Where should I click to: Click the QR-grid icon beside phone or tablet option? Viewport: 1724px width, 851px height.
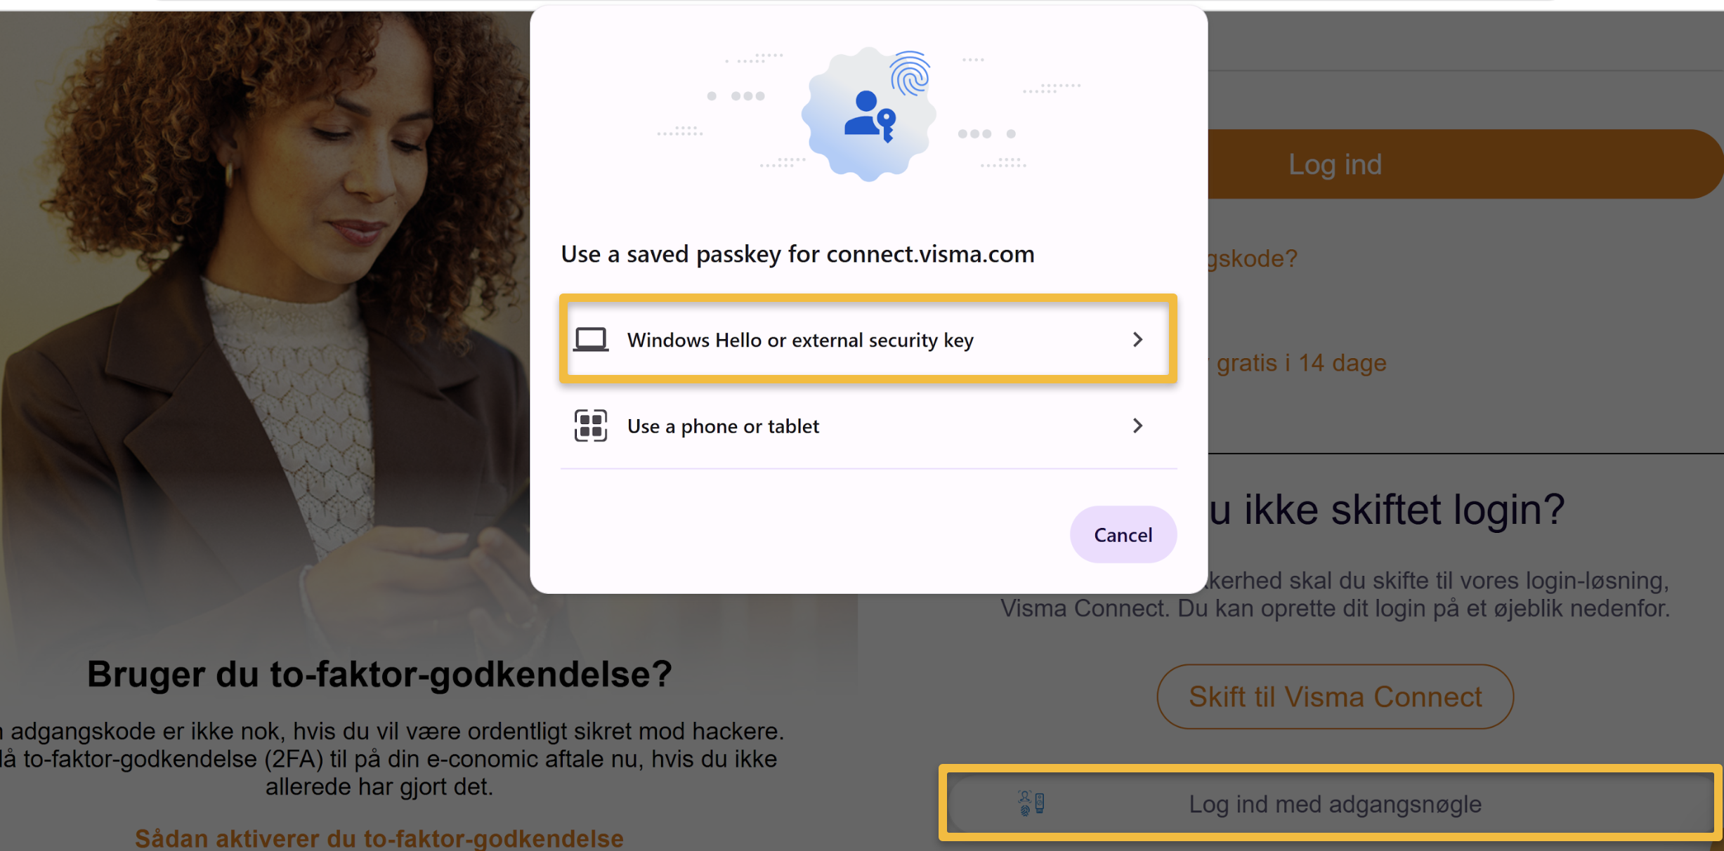coord(591,425)
